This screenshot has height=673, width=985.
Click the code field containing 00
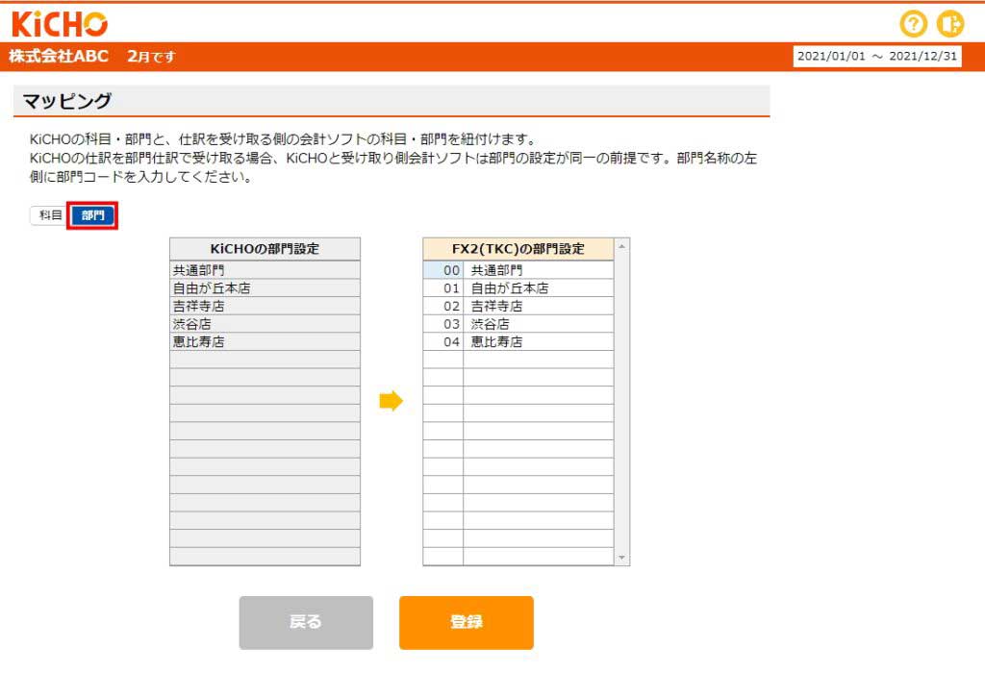pos(443,270)
